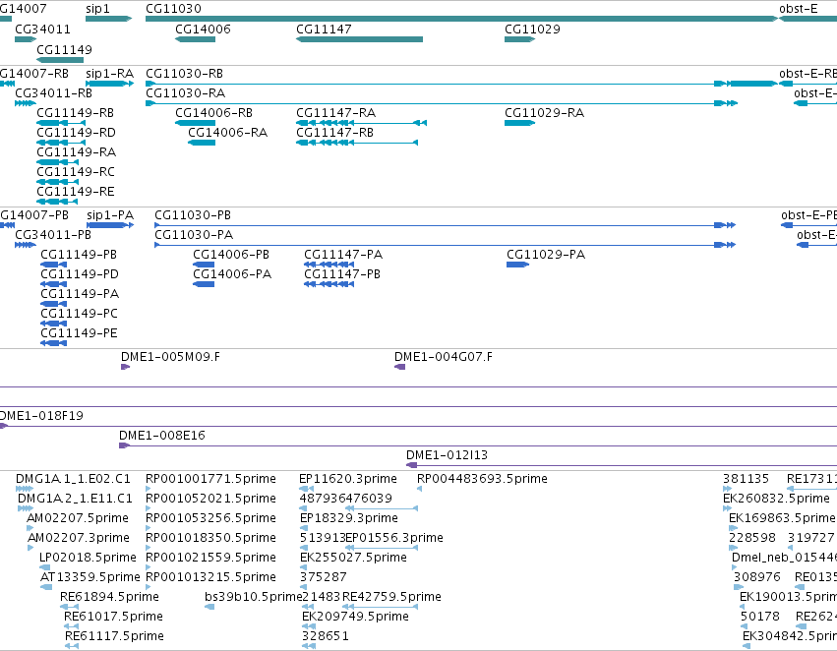Select the CG11029 gene label
837x651 pixels.
(x=532, y=29)
